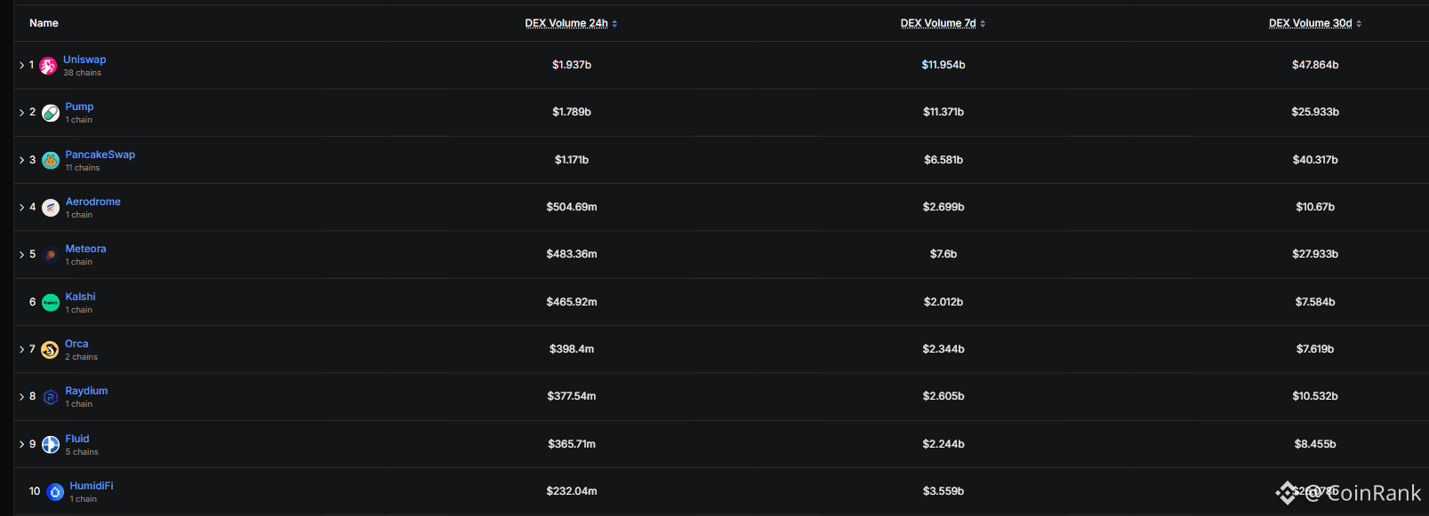This screenshot has width=1429, height=516.
Task: Expand the Meteora row chevron
Action: 21,255
